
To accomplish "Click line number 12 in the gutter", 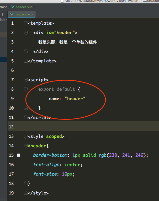I will [x=11, y=127].
